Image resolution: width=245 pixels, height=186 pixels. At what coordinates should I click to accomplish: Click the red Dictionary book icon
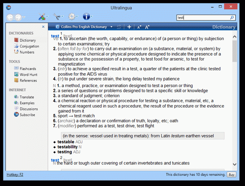(x=16, y=40)
